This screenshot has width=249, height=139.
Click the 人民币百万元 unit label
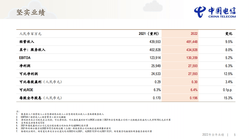pyautogui.click(x=30, y=34)
